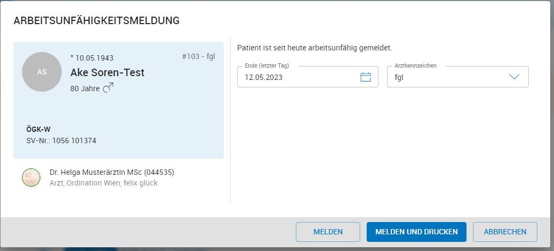The width and height of the screenshot is (554, 251).
Task: Expand the Arztkennzeichen dropdown chevron
Action: pos(514,77)
